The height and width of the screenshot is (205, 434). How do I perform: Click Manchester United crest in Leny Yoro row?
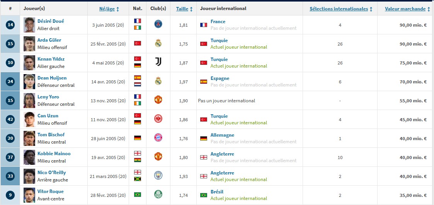(x=158, y=100)
